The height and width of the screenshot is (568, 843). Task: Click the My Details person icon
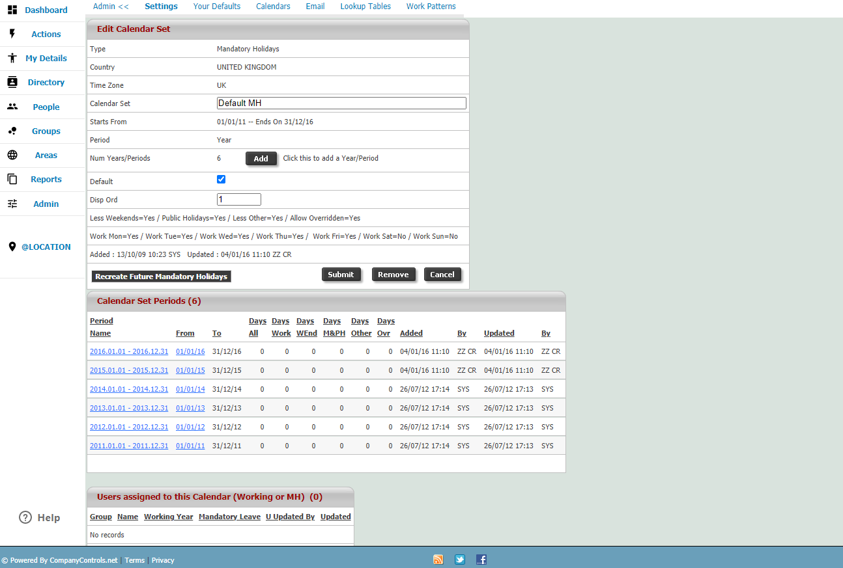[x=12, y=58]
